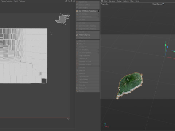Run the Add UV Pins command
This screenshot has height=131, width=175.
(x=88, y=2)
